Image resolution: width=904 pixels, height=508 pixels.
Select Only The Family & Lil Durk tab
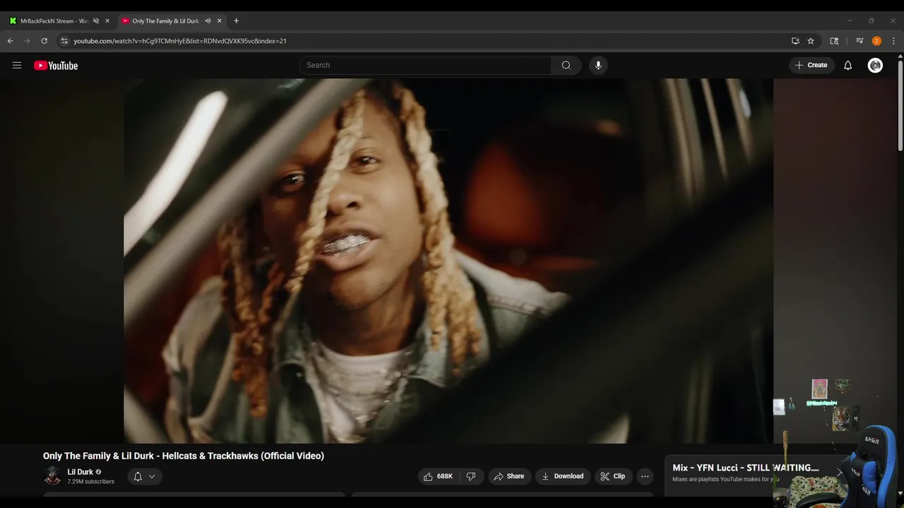tap(165, 21)
